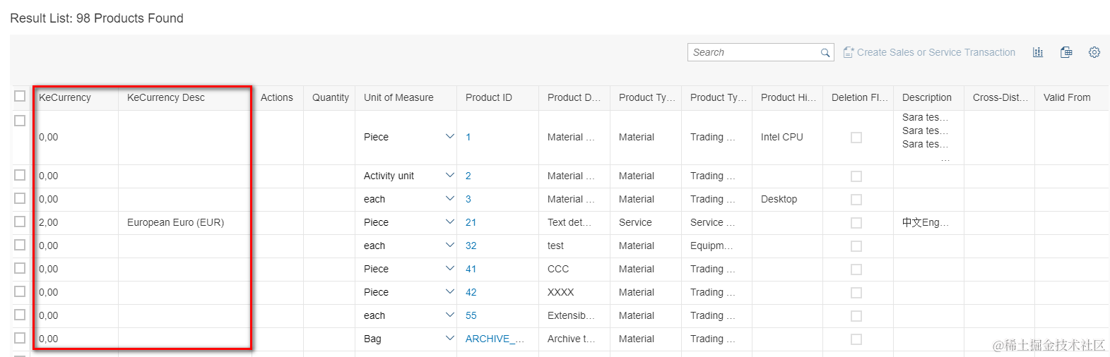Screen dimensions: 1110x357
Task: Toggle Deletion Flag checkbox for product 1
Action: [856, 138]
